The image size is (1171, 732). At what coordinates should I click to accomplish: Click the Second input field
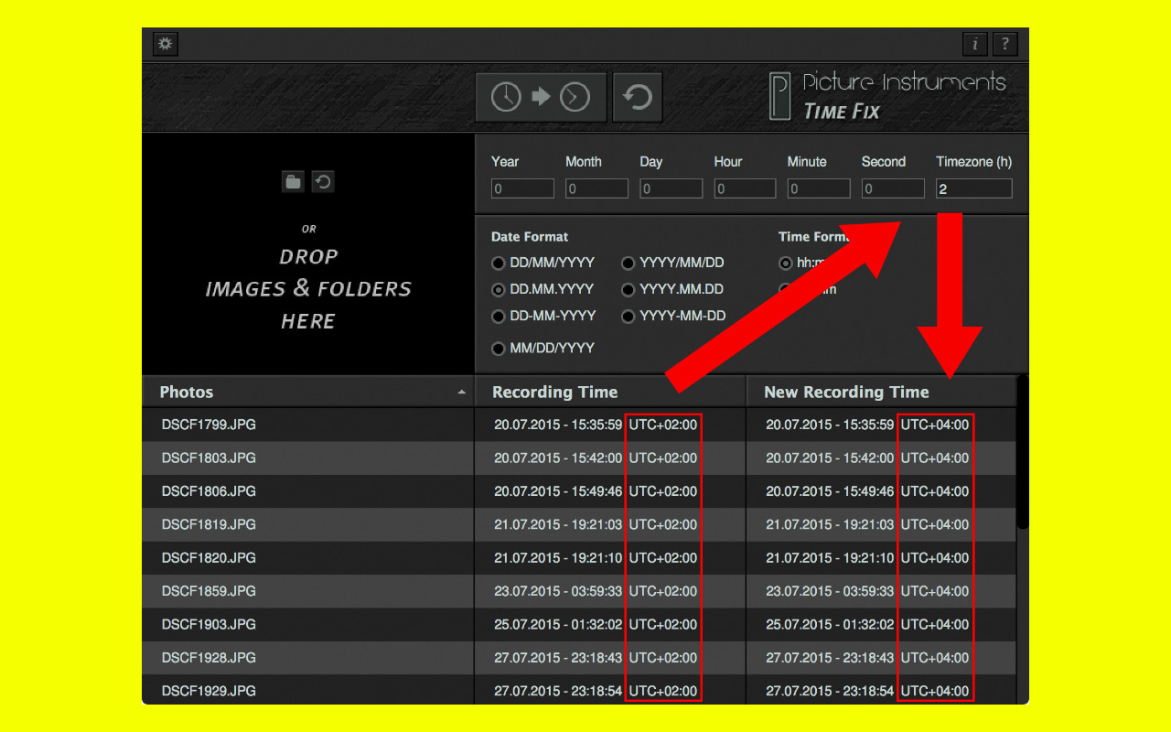point(893,188)
